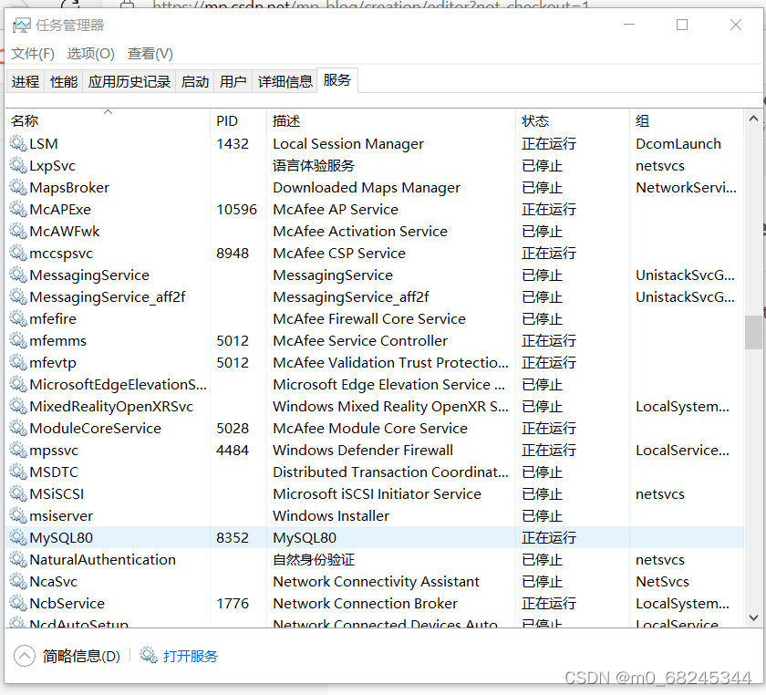Click description Microsoft iSCSI Initiator Service
This screenshot has height=695, width=766.
coord(377,494)
